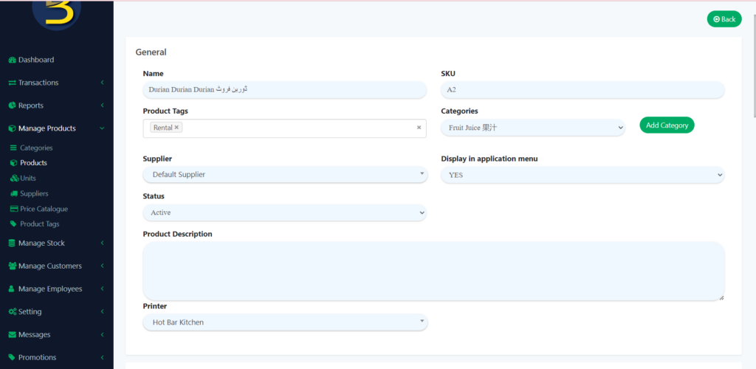Click the Back button
The image size is (756, 369).
(x=724, y=19)
